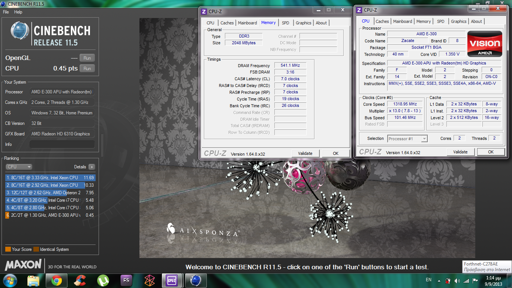Image resolution: width=512 pixels, height=288 pixels.
Task: Run the OpenGL benchmark
Action: (87, 58)
